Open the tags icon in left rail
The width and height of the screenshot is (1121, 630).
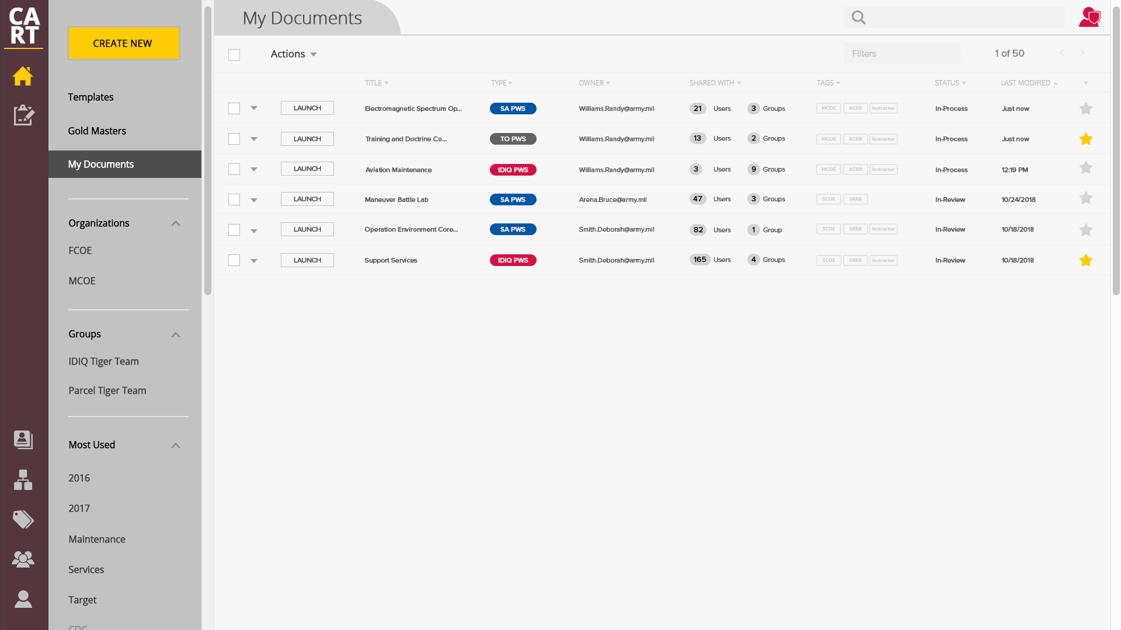[23, 519]
